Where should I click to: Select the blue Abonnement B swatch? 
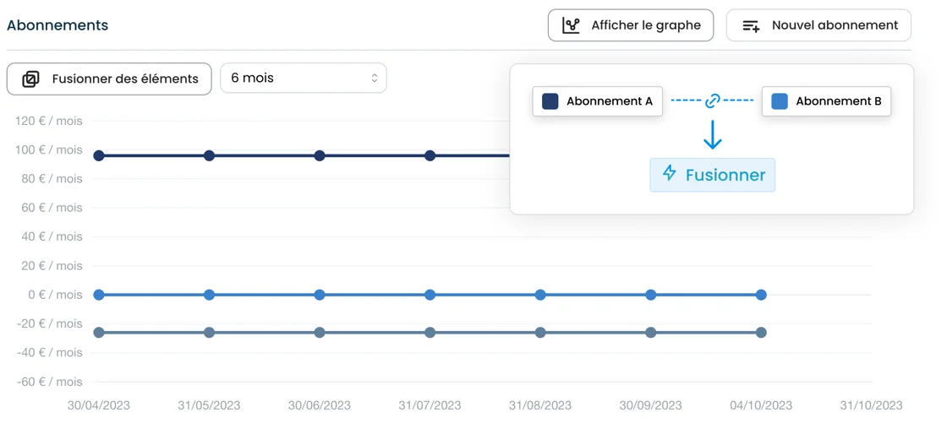[780, 101]
